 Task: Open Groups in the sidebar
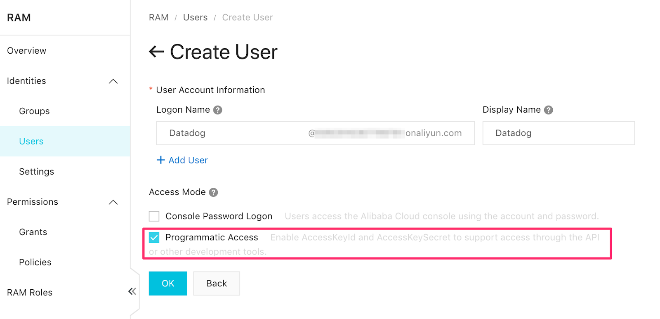34,111
